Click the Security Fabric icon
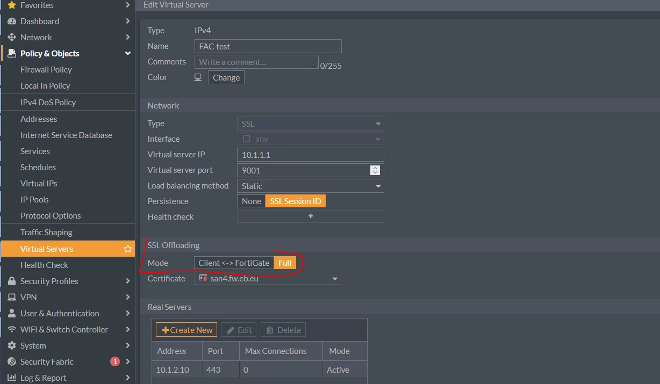Viewport: 660px width, 384px height. (x=12, y=362)
